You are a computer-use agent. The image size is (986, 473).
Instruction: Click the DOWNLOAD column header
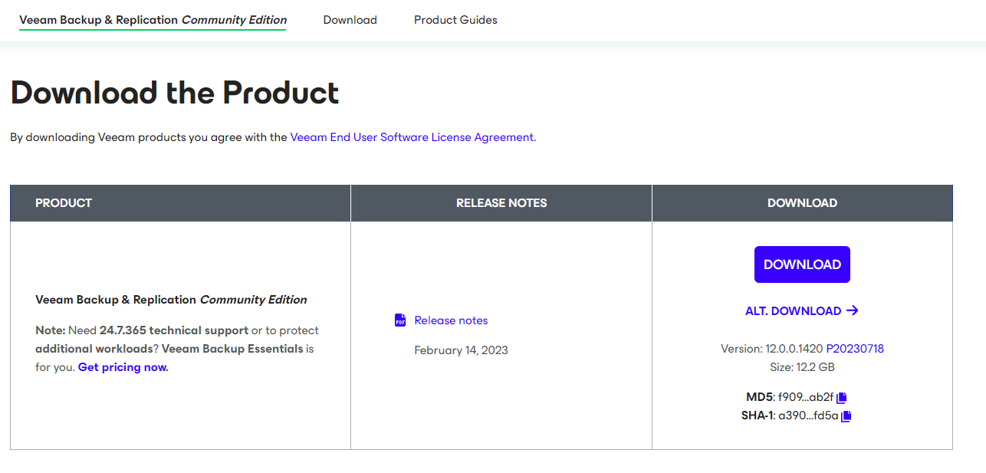pyautogui.click(x=802, y=203)
